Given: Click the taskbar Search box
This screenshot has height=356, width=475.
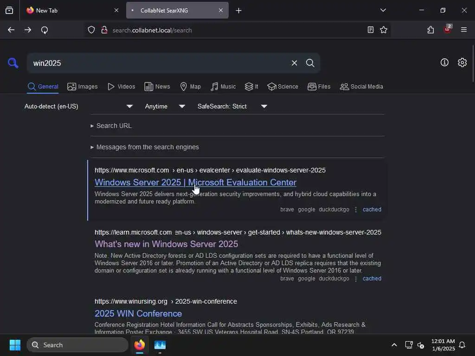Looking at the screenshot, I should tap(77, 345).
